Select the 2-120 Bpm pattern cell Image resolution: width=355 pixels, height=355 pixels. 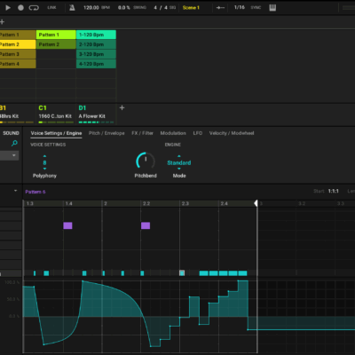(x=96, y=44)
